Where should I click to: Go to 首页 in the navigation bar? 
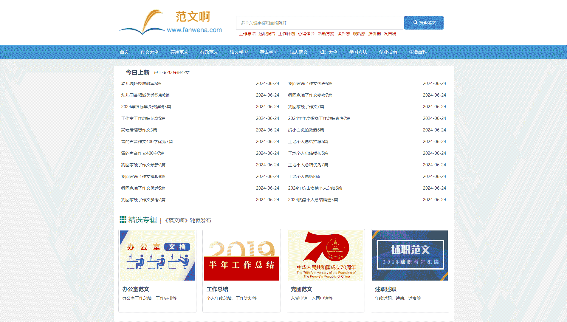tap(124, 52)
